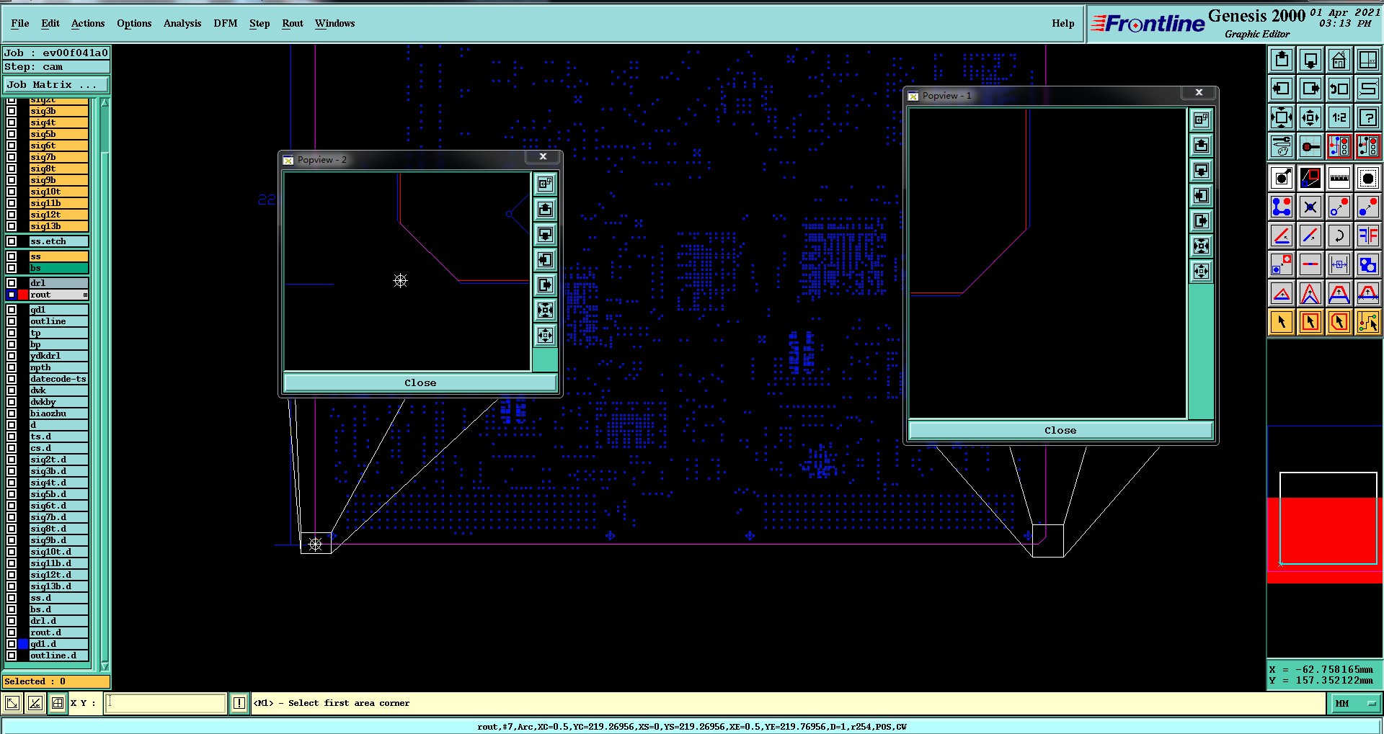
Task: Click the Job Matrix ... button
Action: click(56, 84)
